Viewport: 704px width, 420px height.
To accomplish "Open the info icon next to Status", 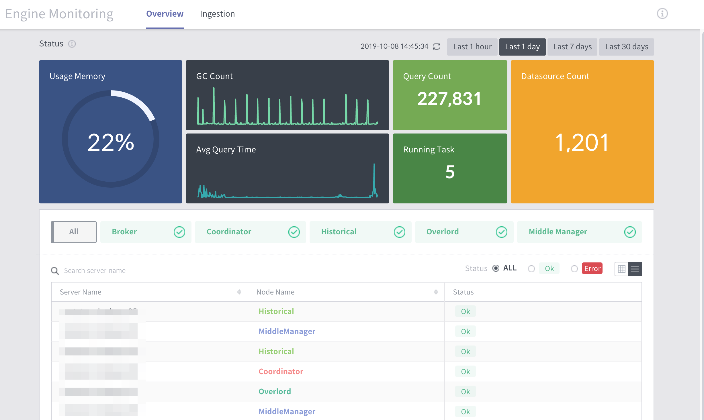I will click(x=72, y=44).
